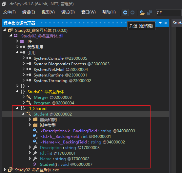Click the <Id>k__BackingField field icon
The width and height of the screenshot is (182, 173).
tap(35, 136)
